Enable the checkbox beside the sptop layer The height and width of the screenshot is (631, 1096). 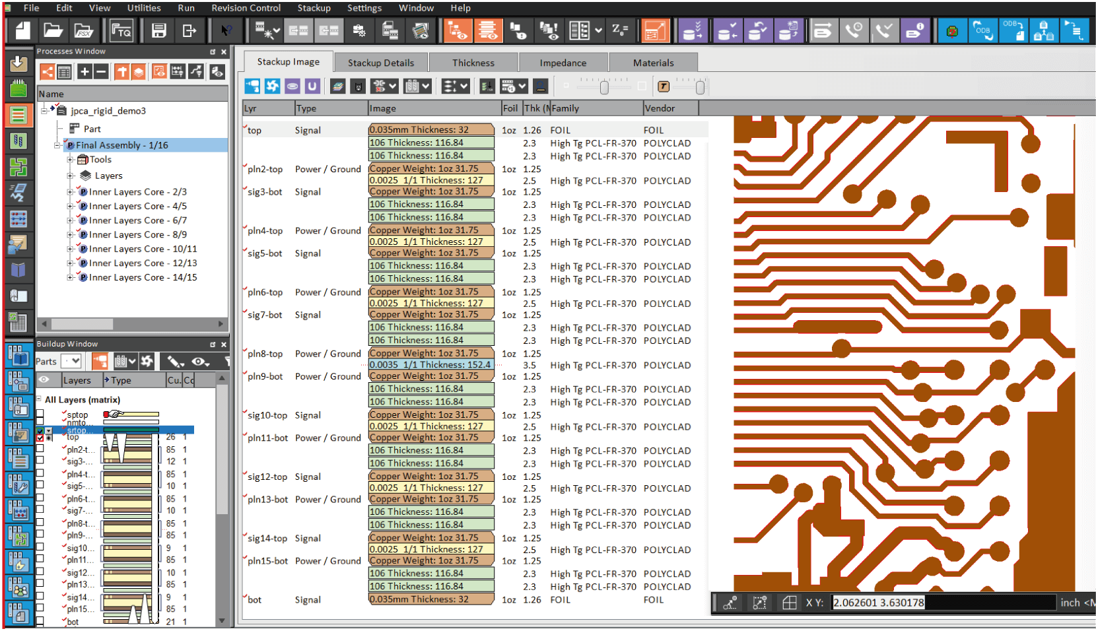(x=40, y=414)
